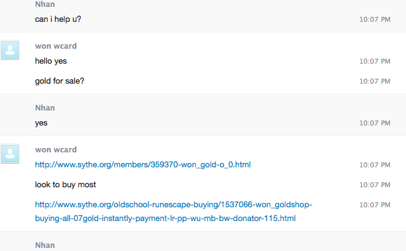Click the timestamp next to 'gold for sale?'
Screen dimensions: 406x251
point(375,81)
